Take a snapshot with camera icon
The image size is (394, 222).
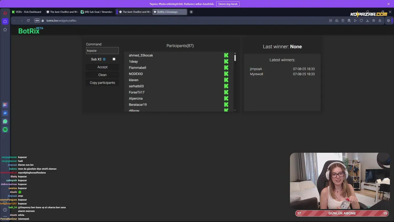[337, 21]
